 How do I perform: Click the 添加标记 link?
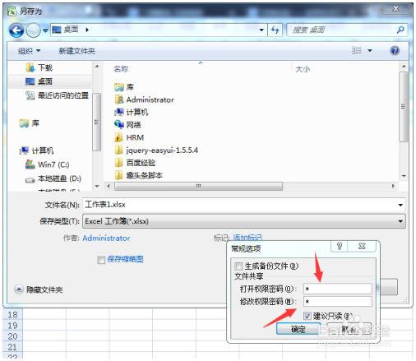pyautogui.click(x=247, y=238)
